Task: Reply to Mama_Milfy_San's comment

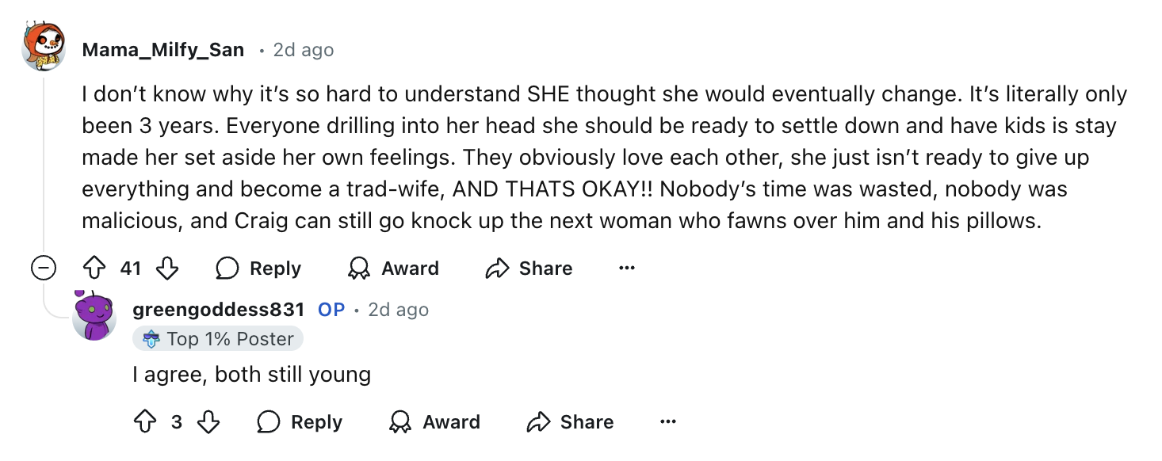Action: pyautogui.click(x=258, y=269)
